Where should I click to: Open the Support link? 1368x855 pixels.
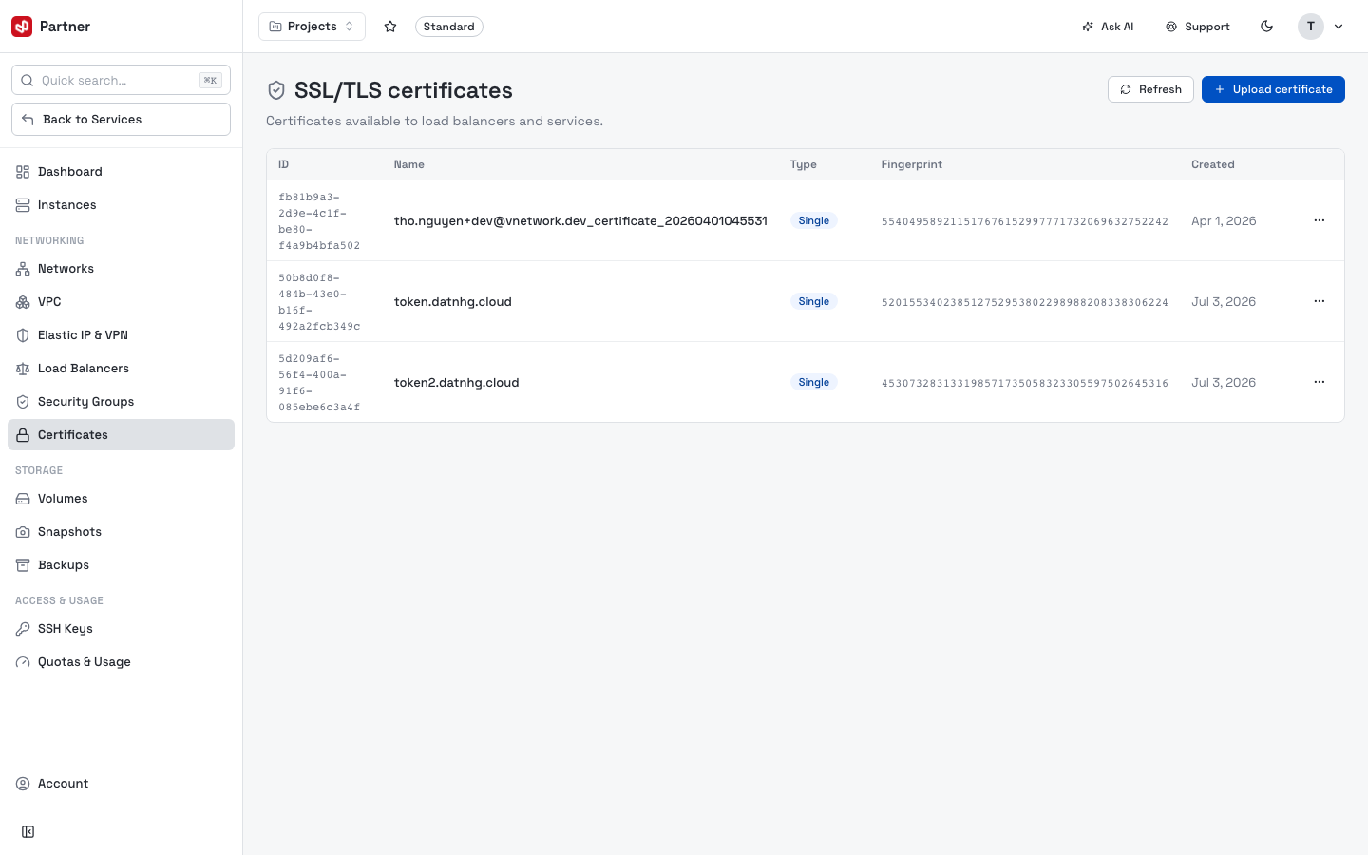[1198, 27]
